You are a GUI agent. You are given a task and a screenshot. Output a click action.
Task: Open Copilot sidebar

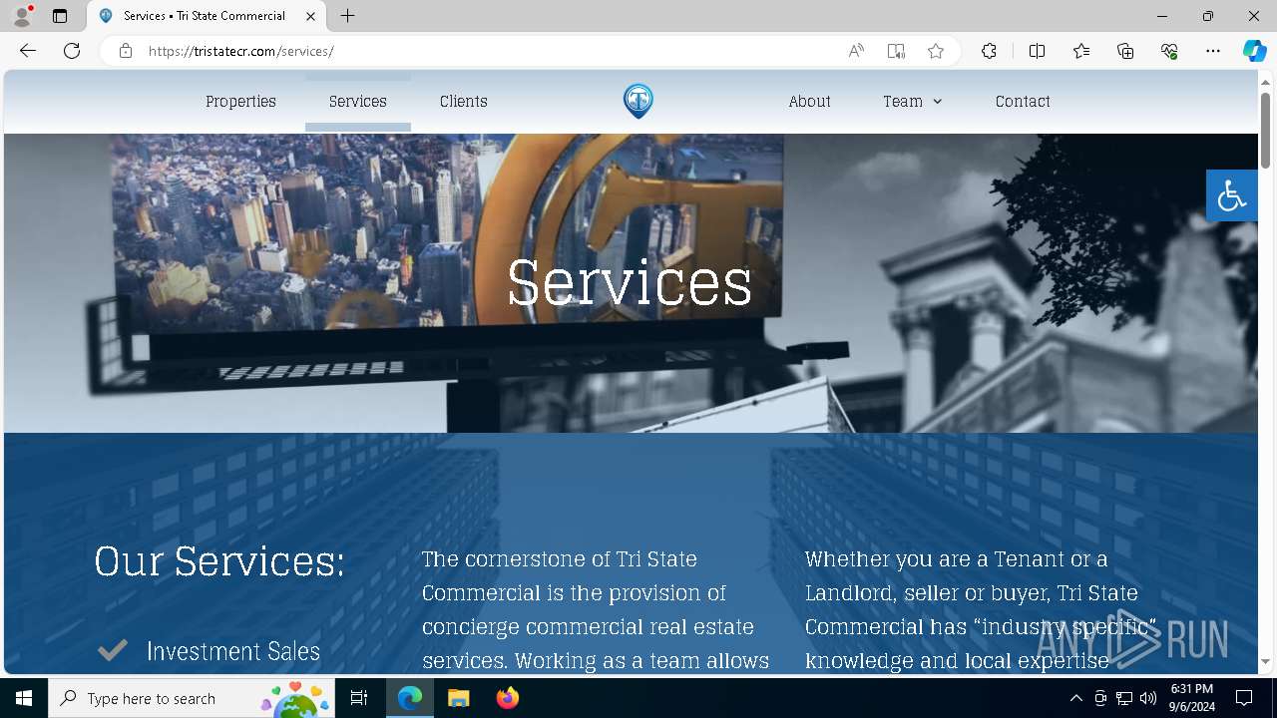click(x=1254, y=51)
